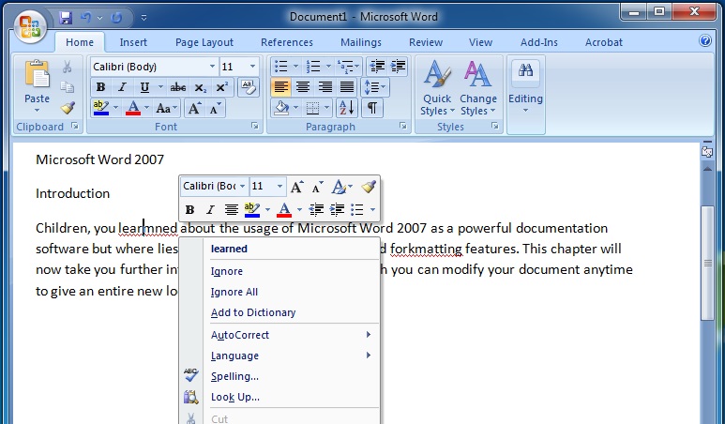Expand Numbering dropdown arrow in ribbon
The image size is (725, 424).
(328, 67)
